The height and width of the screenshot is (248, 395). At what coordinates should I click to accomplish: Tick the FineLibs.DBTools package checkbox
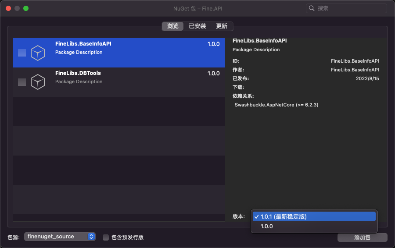point(22,82)
